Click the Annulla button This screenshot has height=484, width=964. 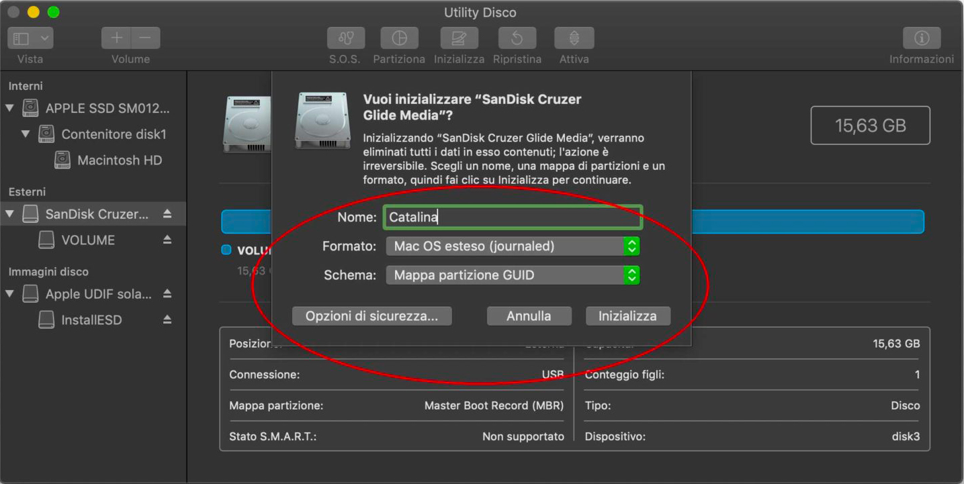pyautogui.click(x=529, y=316)
